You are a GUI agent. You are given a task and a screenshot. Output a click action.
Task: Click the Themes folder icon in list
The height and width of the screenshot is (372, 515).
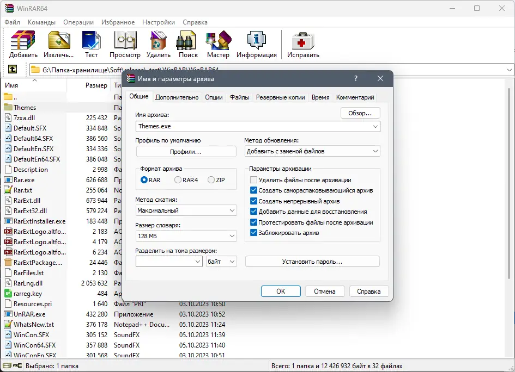click(x=8, y=107)
